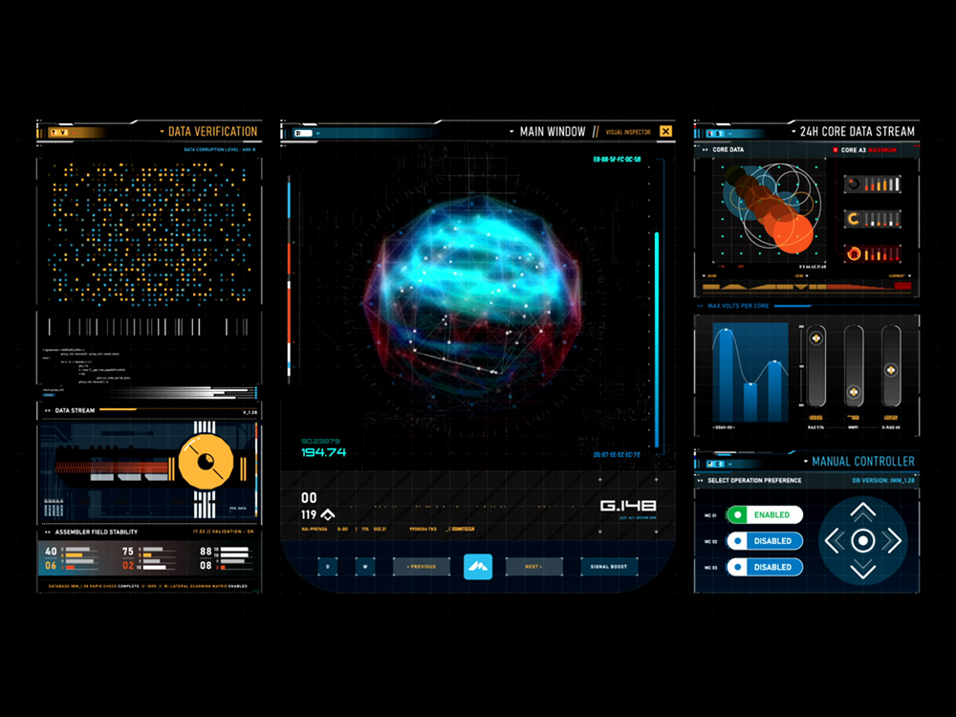Click the blue badge in Main Window header

[303, 133]
